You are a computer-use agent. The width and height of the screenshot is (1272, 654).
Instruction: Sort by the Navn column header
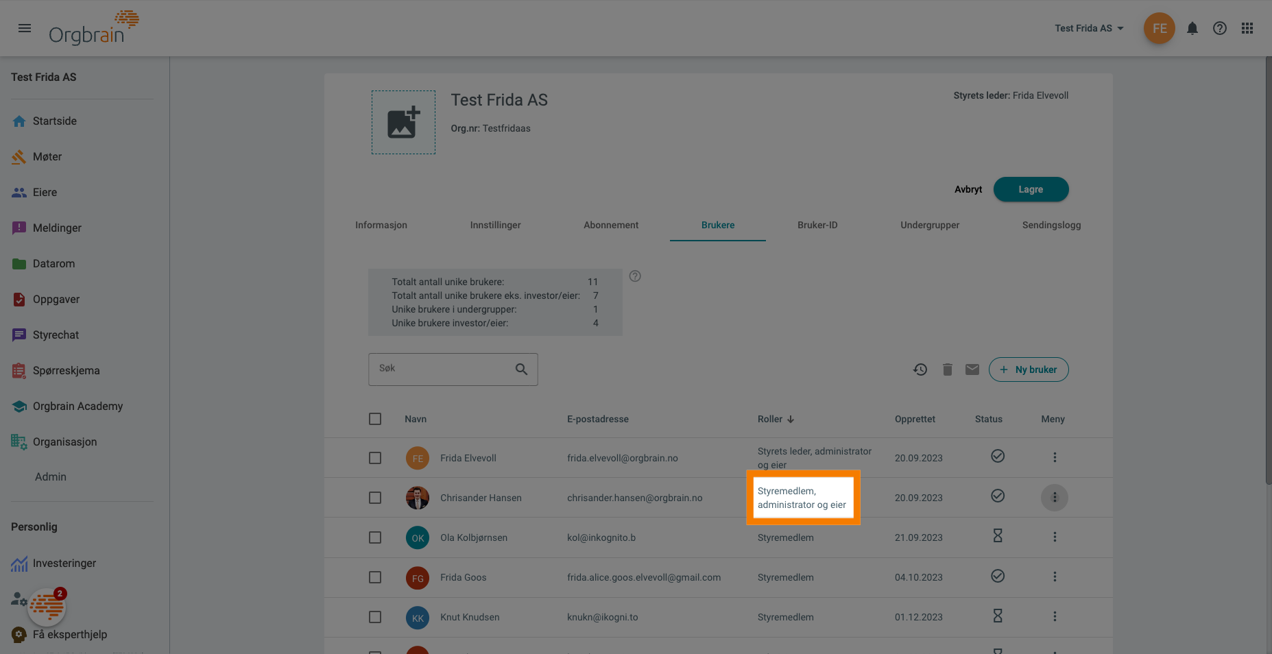[x=416, y=419]
